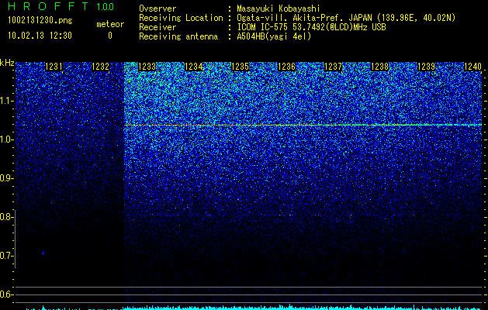Click the Ovserver label
Image resolution: width=488 pixels, height=310 pixels.
click(x=157, y=9)
